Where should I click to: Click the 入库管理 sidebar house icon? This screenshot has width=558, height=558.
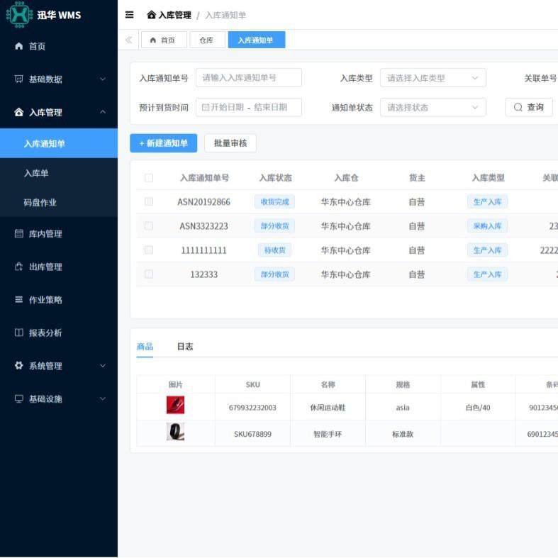coord(19,112)
